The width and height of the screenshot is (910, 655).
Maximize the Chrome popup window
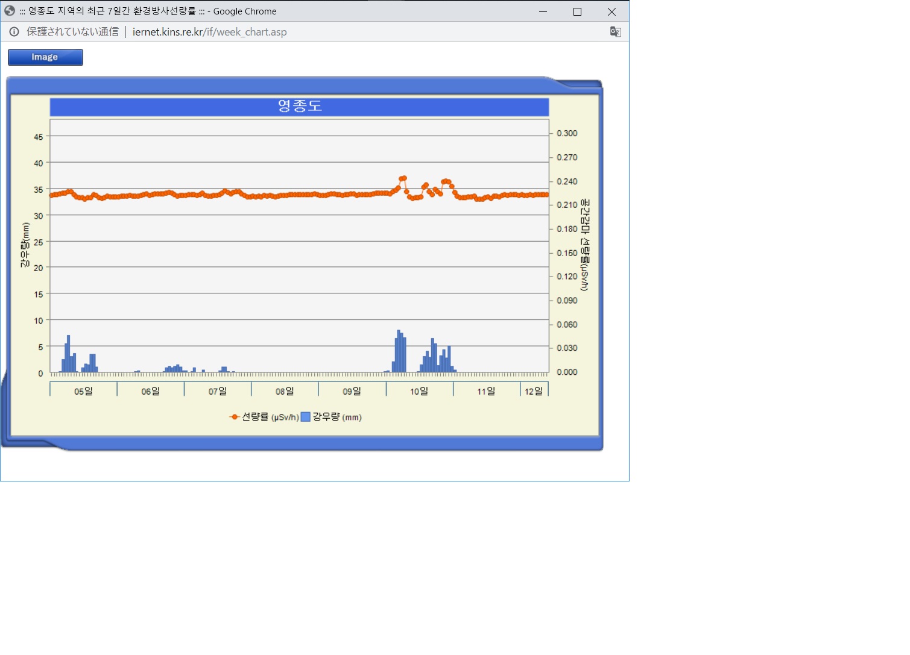(x=577, y=11)
